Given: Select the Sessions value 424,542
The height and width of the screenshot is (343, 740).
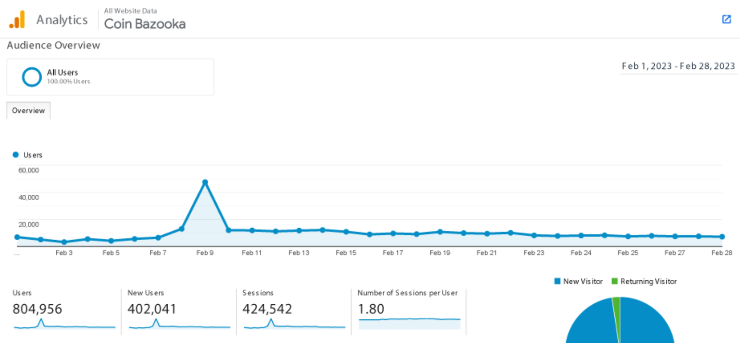Looking at the screenshot, I should click(267, 309).
